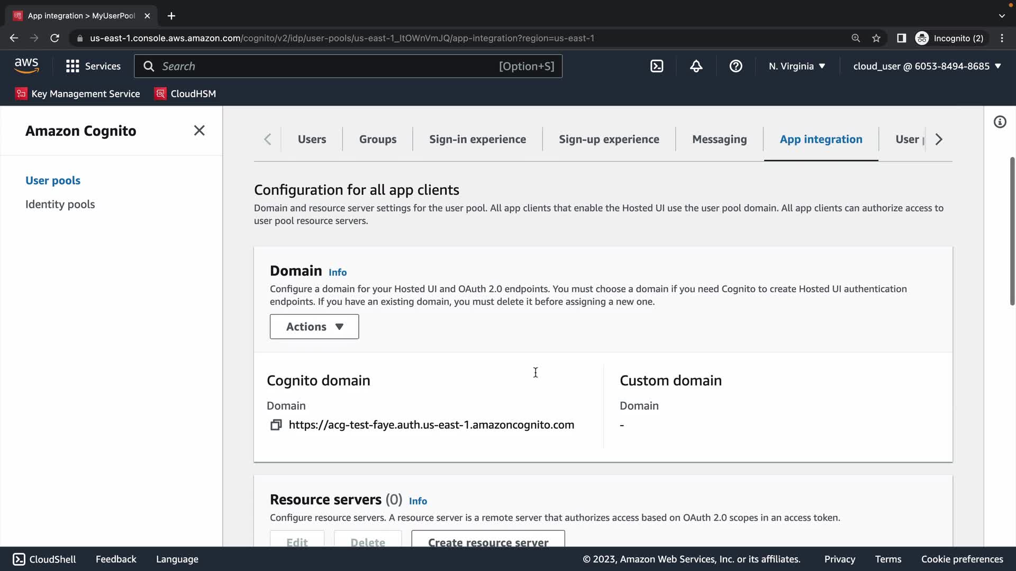Switch to the Messaging tab

pos(719,139)
